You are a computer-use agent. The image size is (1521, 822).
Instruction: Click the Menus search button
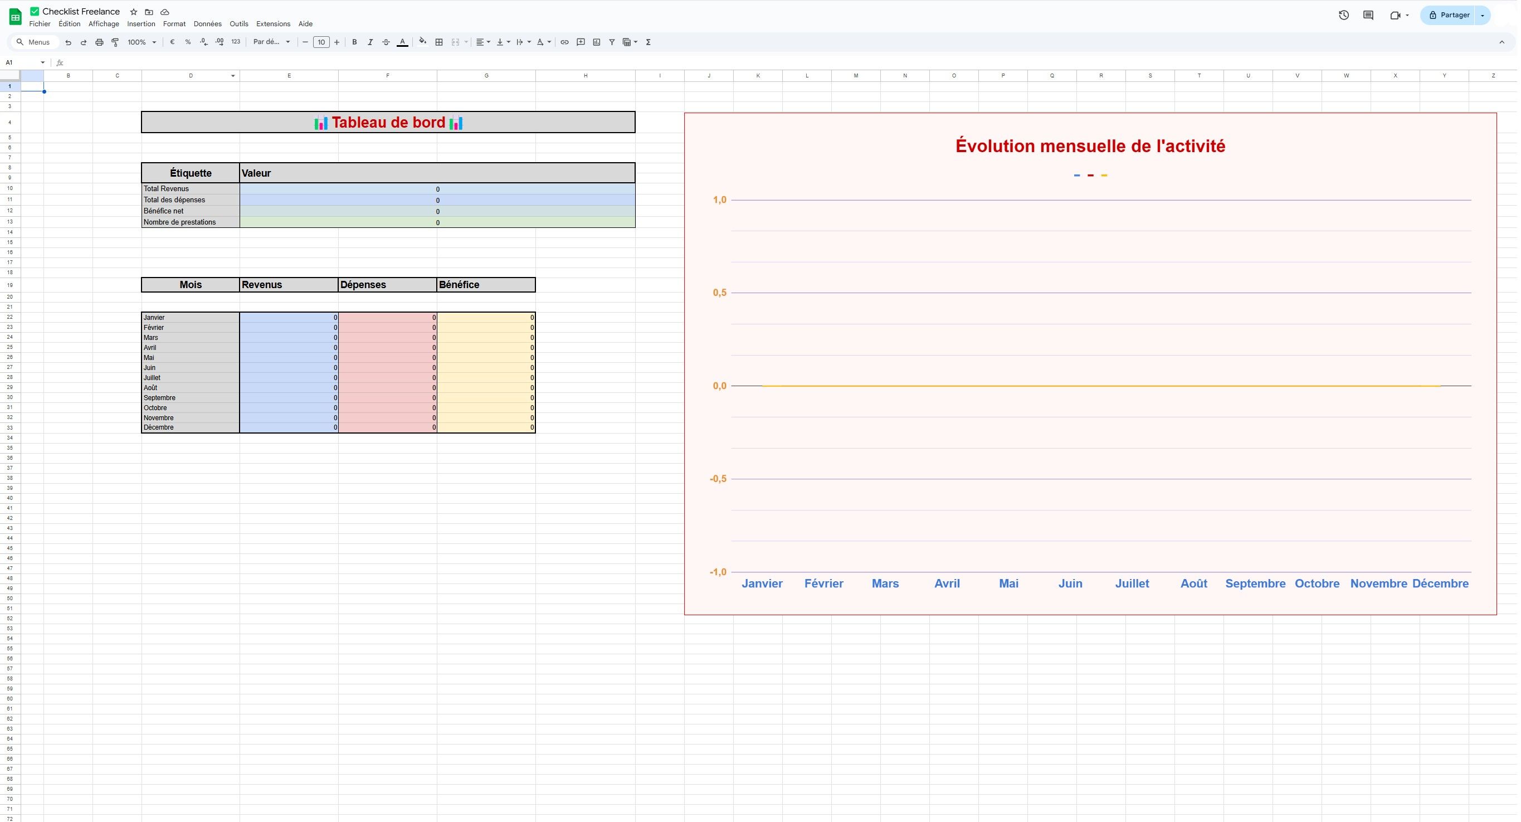[x=33, y=42]
